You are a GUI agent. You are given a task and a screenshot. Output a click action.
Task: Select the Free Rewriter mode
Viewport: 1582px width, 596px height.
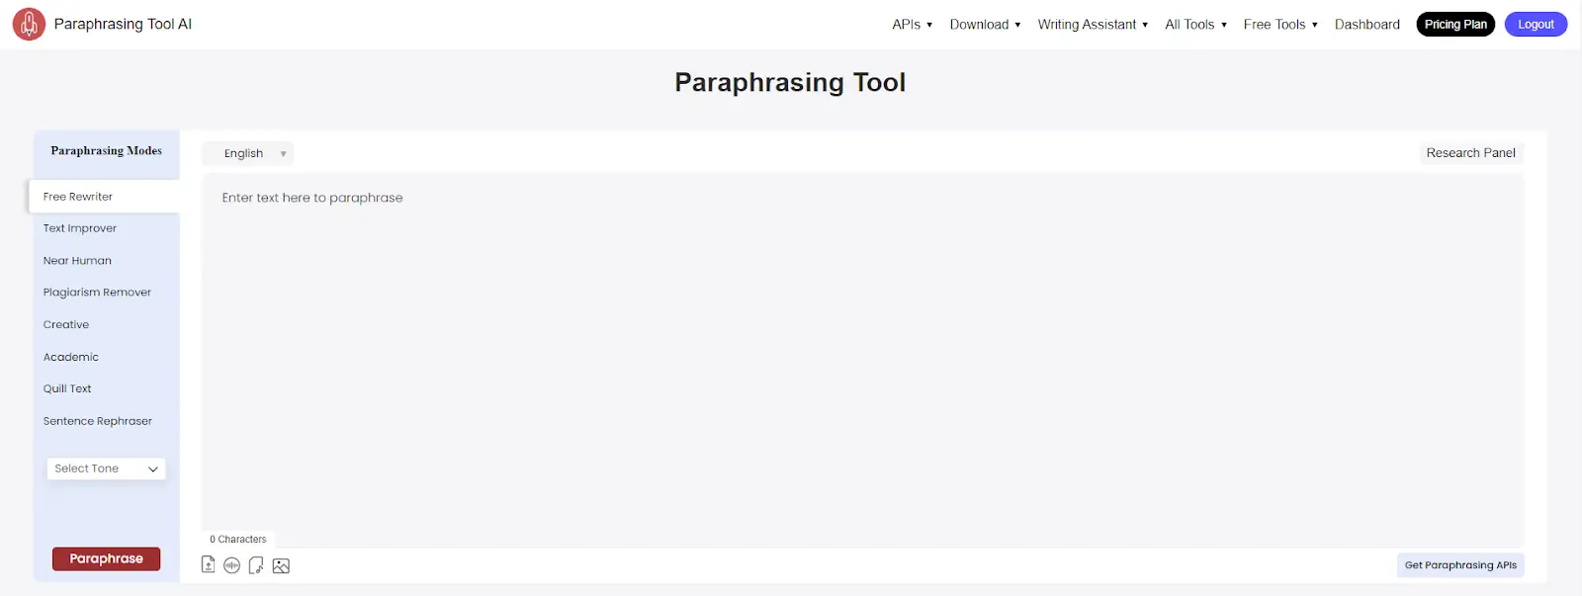pos(104,196)
